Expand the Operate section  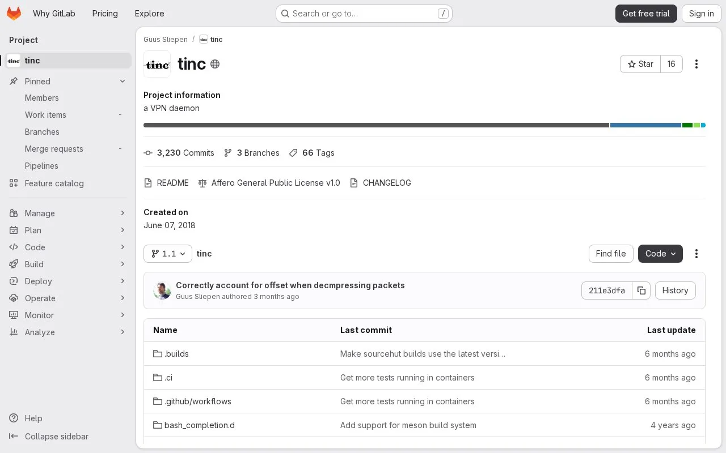point(68,298)
